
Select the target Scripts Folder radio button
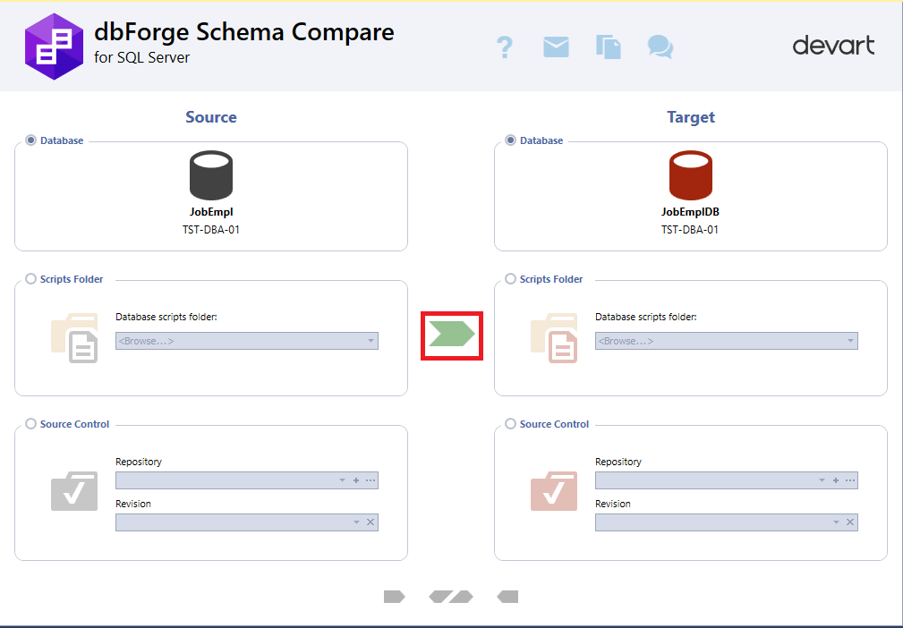pyautogui.click(x=510, y=278)
